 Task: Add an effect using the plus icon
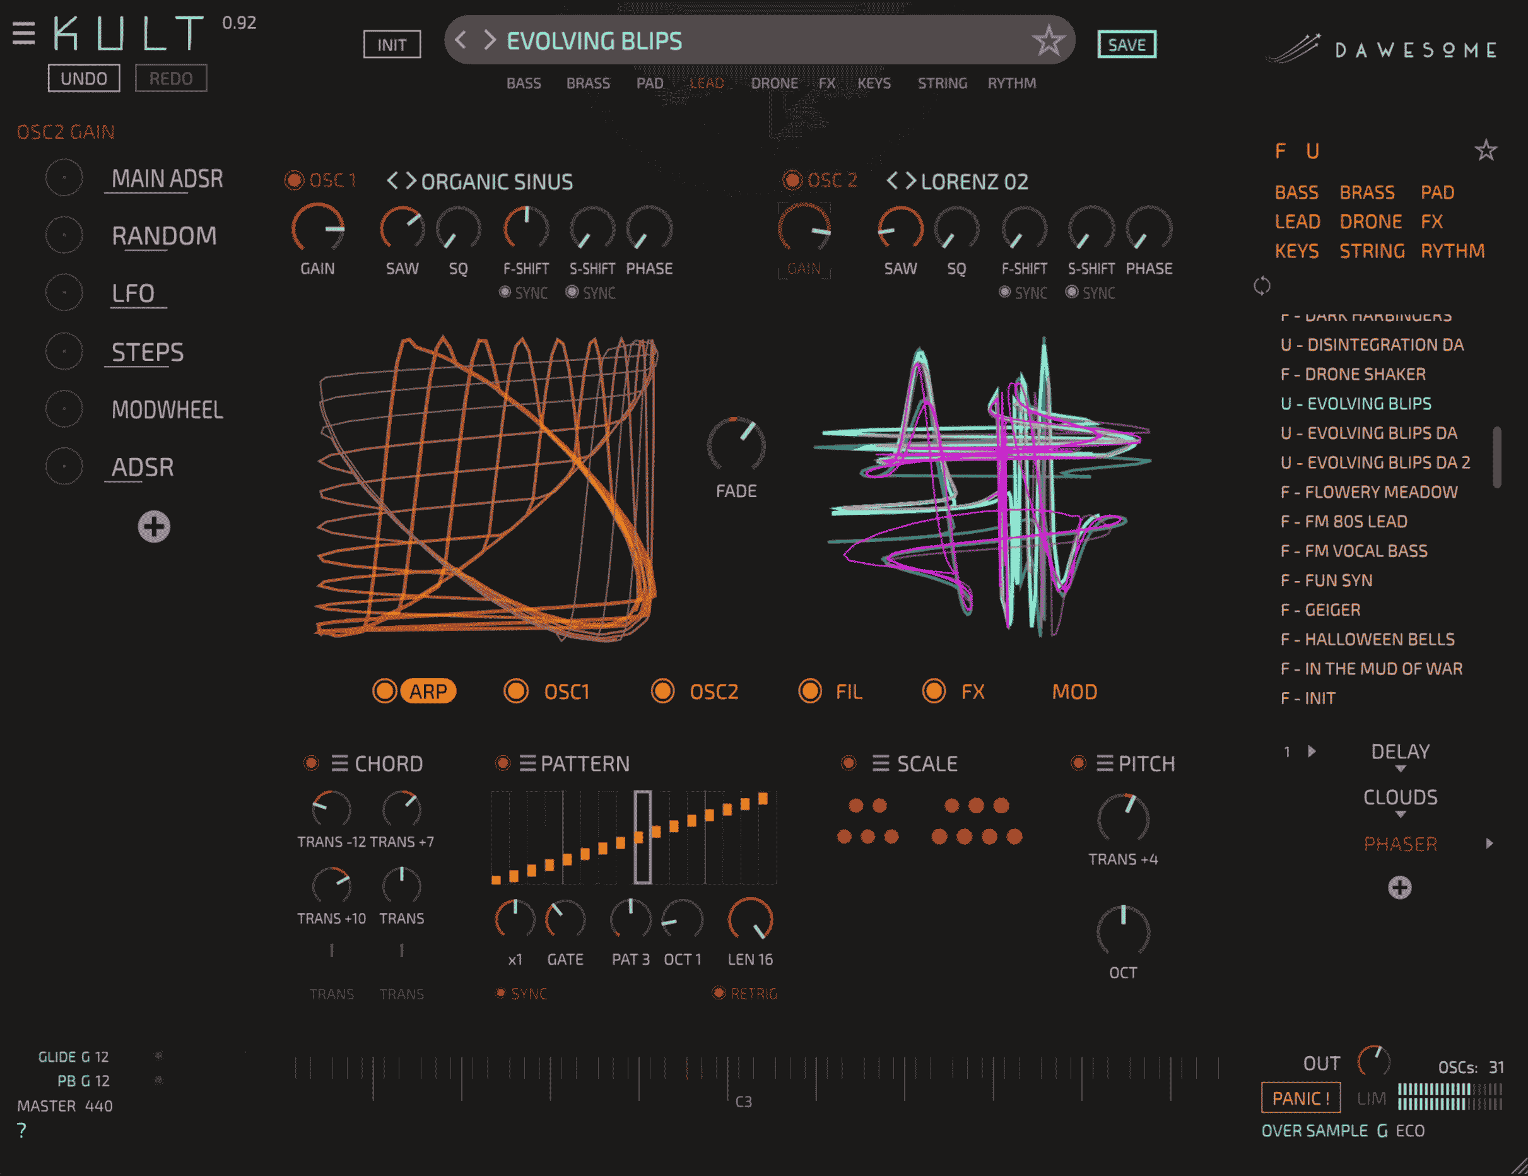pos(1399,887)
